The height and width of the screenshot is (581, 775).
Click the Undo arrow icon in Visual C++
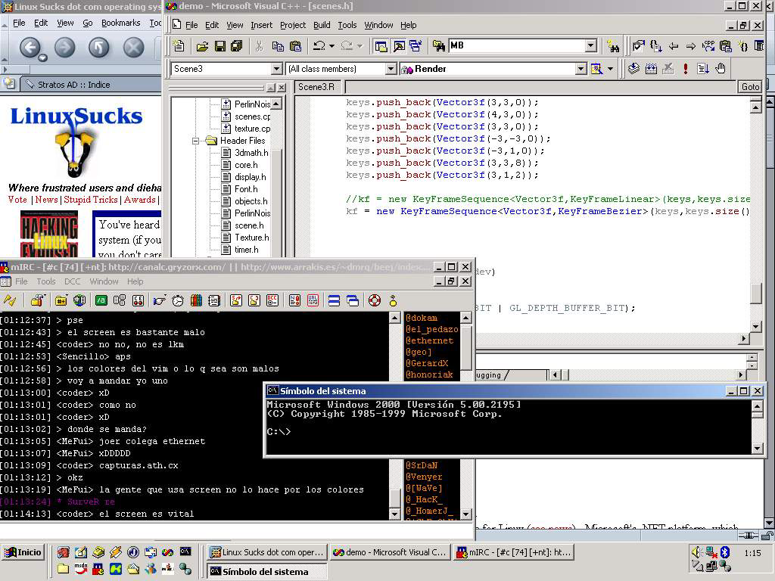(x=319, y=46)
